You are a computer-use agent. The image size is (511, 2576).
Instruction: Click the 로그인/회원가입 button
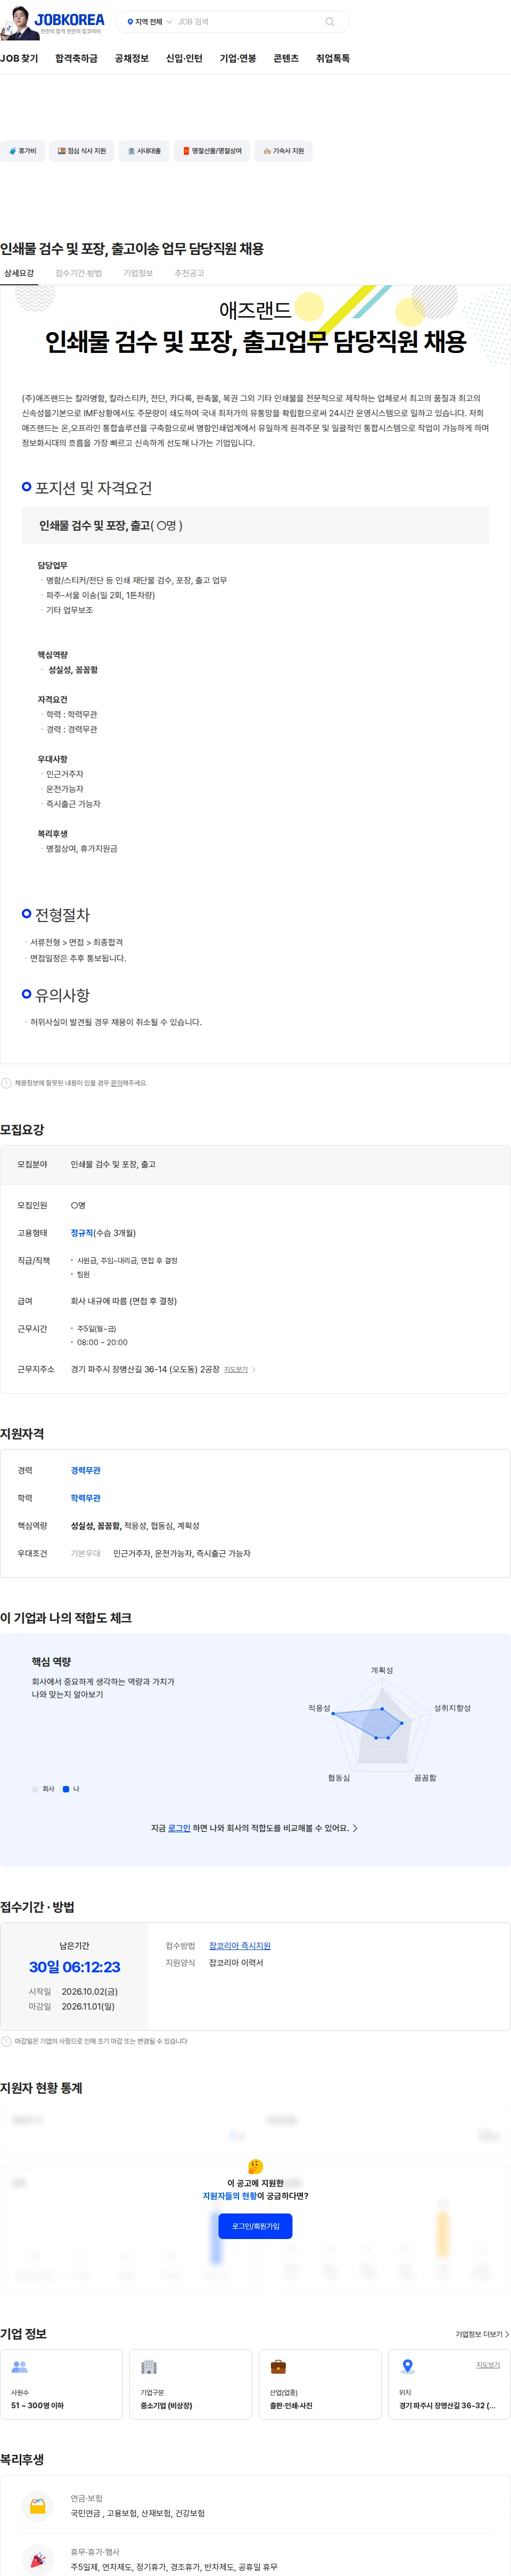pos(255,2226)
